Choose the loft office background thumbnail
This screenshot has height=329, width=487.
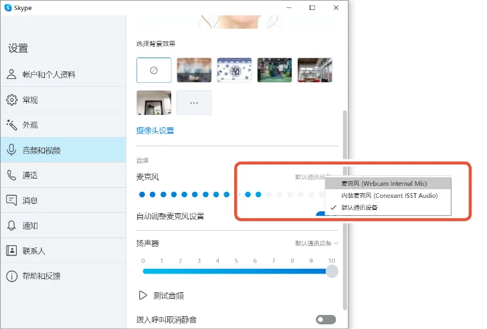tap(314, 70)
